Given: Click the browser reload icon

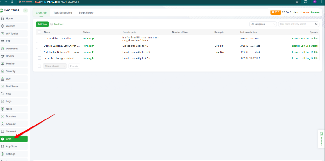Looking at the screenshot, I should click(x=12, y=2).
